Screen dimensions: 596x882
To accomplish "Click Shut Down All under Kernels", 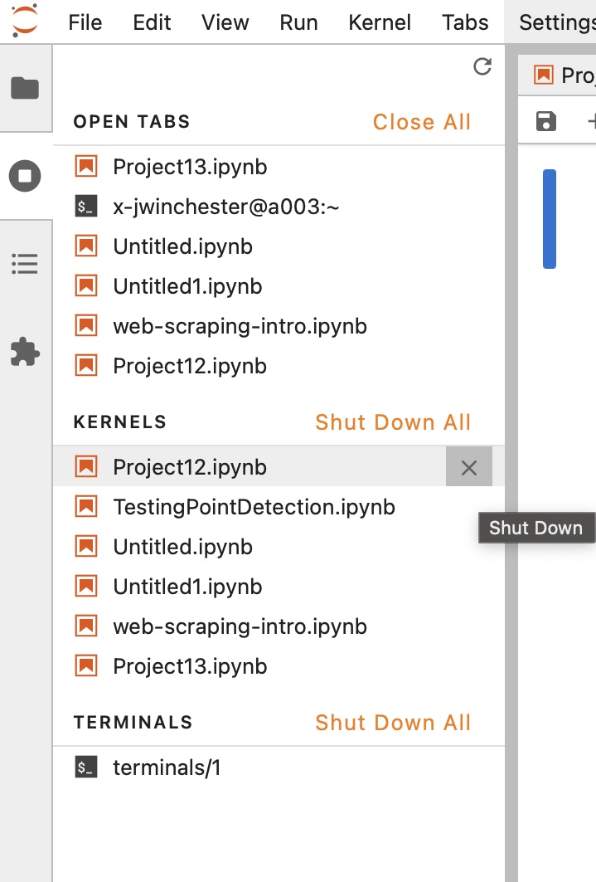I will point(393,422).
